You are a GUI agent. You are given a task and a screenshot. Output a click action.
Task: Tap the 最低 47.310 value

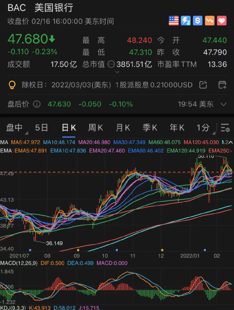tap(140, 52)
